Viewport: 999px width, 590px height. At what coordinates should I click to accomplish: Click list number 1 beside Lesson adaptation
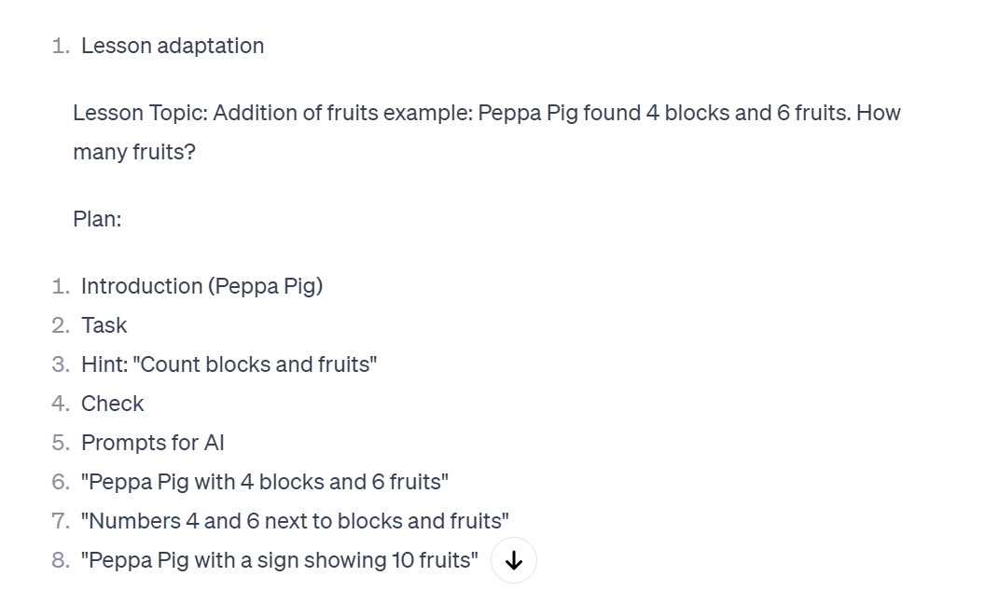coord(61,46)
